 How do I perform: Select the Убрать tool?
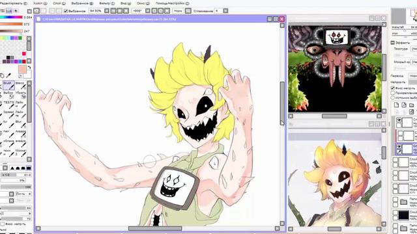tap(20, 95)
